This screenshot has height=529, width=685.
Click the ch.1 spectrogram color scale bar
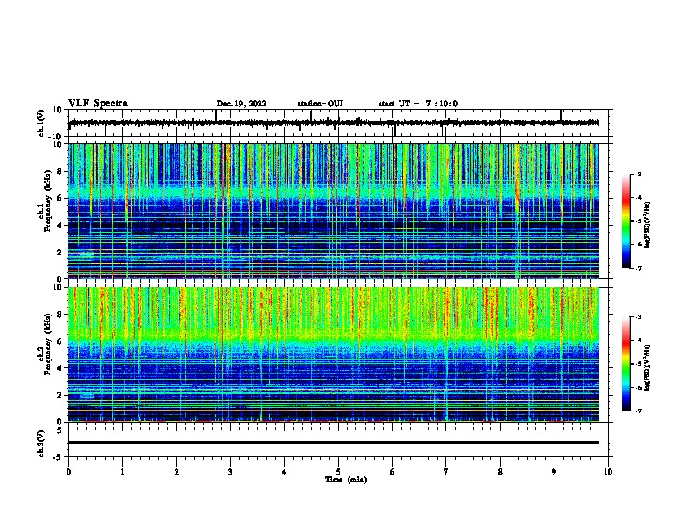pos(626,221)
